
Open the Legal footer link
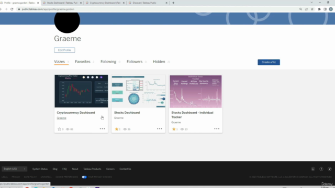point(5,177)
